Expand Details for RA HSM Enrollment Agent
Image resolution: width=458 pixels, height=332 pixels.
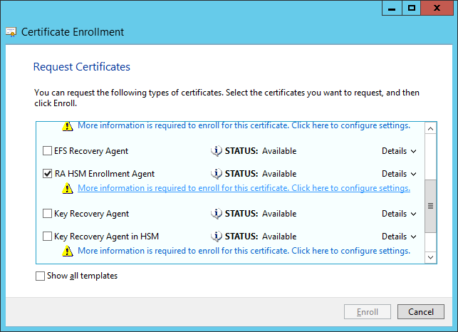[x=399, y=174]
